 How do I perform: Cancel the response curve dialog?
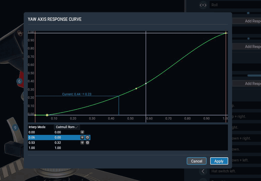click(x=197, y=161)
